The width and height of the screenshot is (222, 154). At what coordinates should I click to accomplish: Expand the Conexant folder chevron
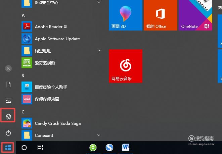[x=99, y=135]
